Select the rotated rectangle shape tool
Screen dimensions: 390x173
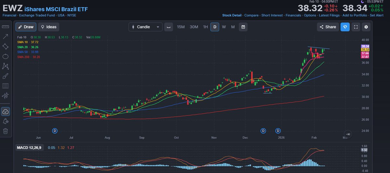pyautogui.click(x=5, y=47)
